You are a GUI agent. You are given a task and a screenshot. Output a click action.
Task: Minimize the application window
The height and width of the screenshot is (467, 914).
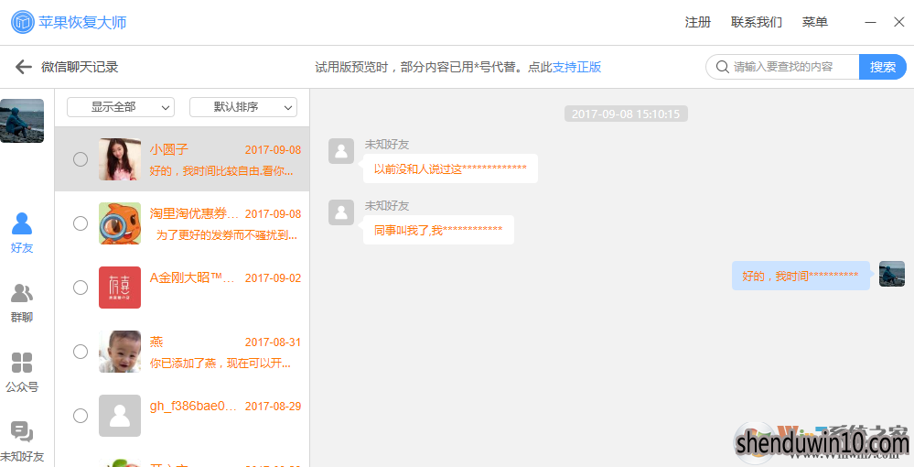pos(870,22)
